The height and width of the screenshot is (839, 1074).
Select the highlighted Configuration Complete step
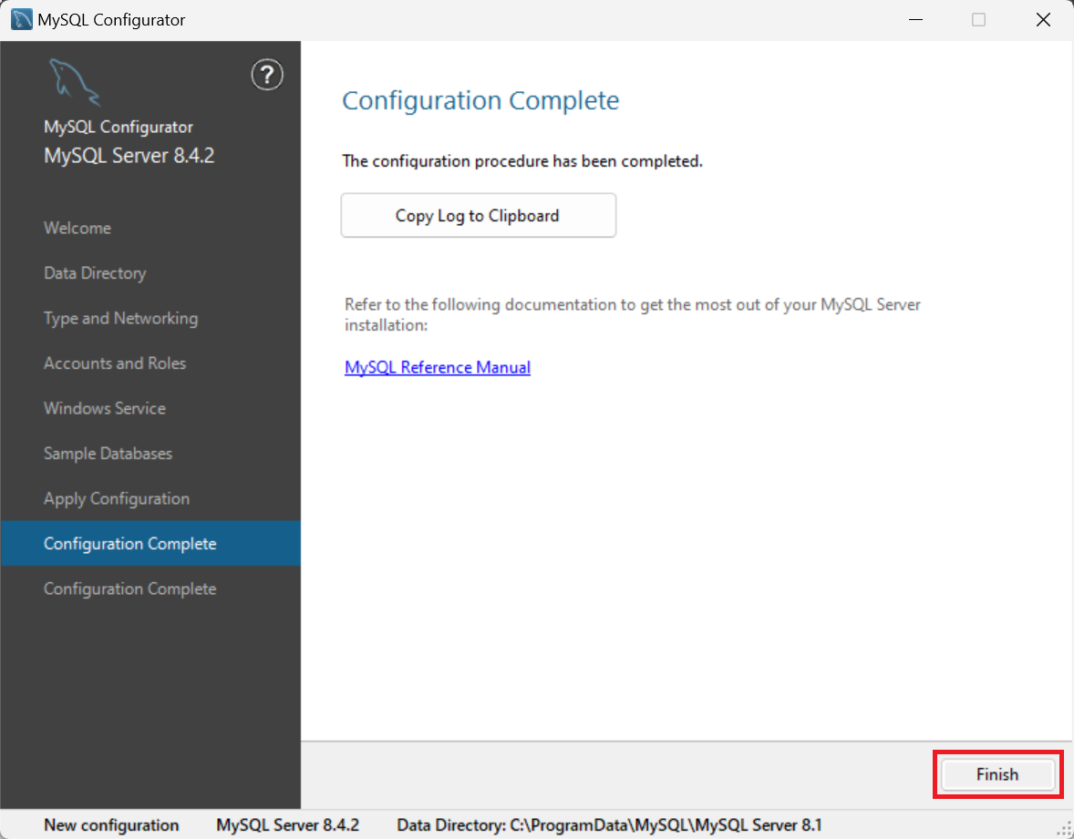pos(150,543)
